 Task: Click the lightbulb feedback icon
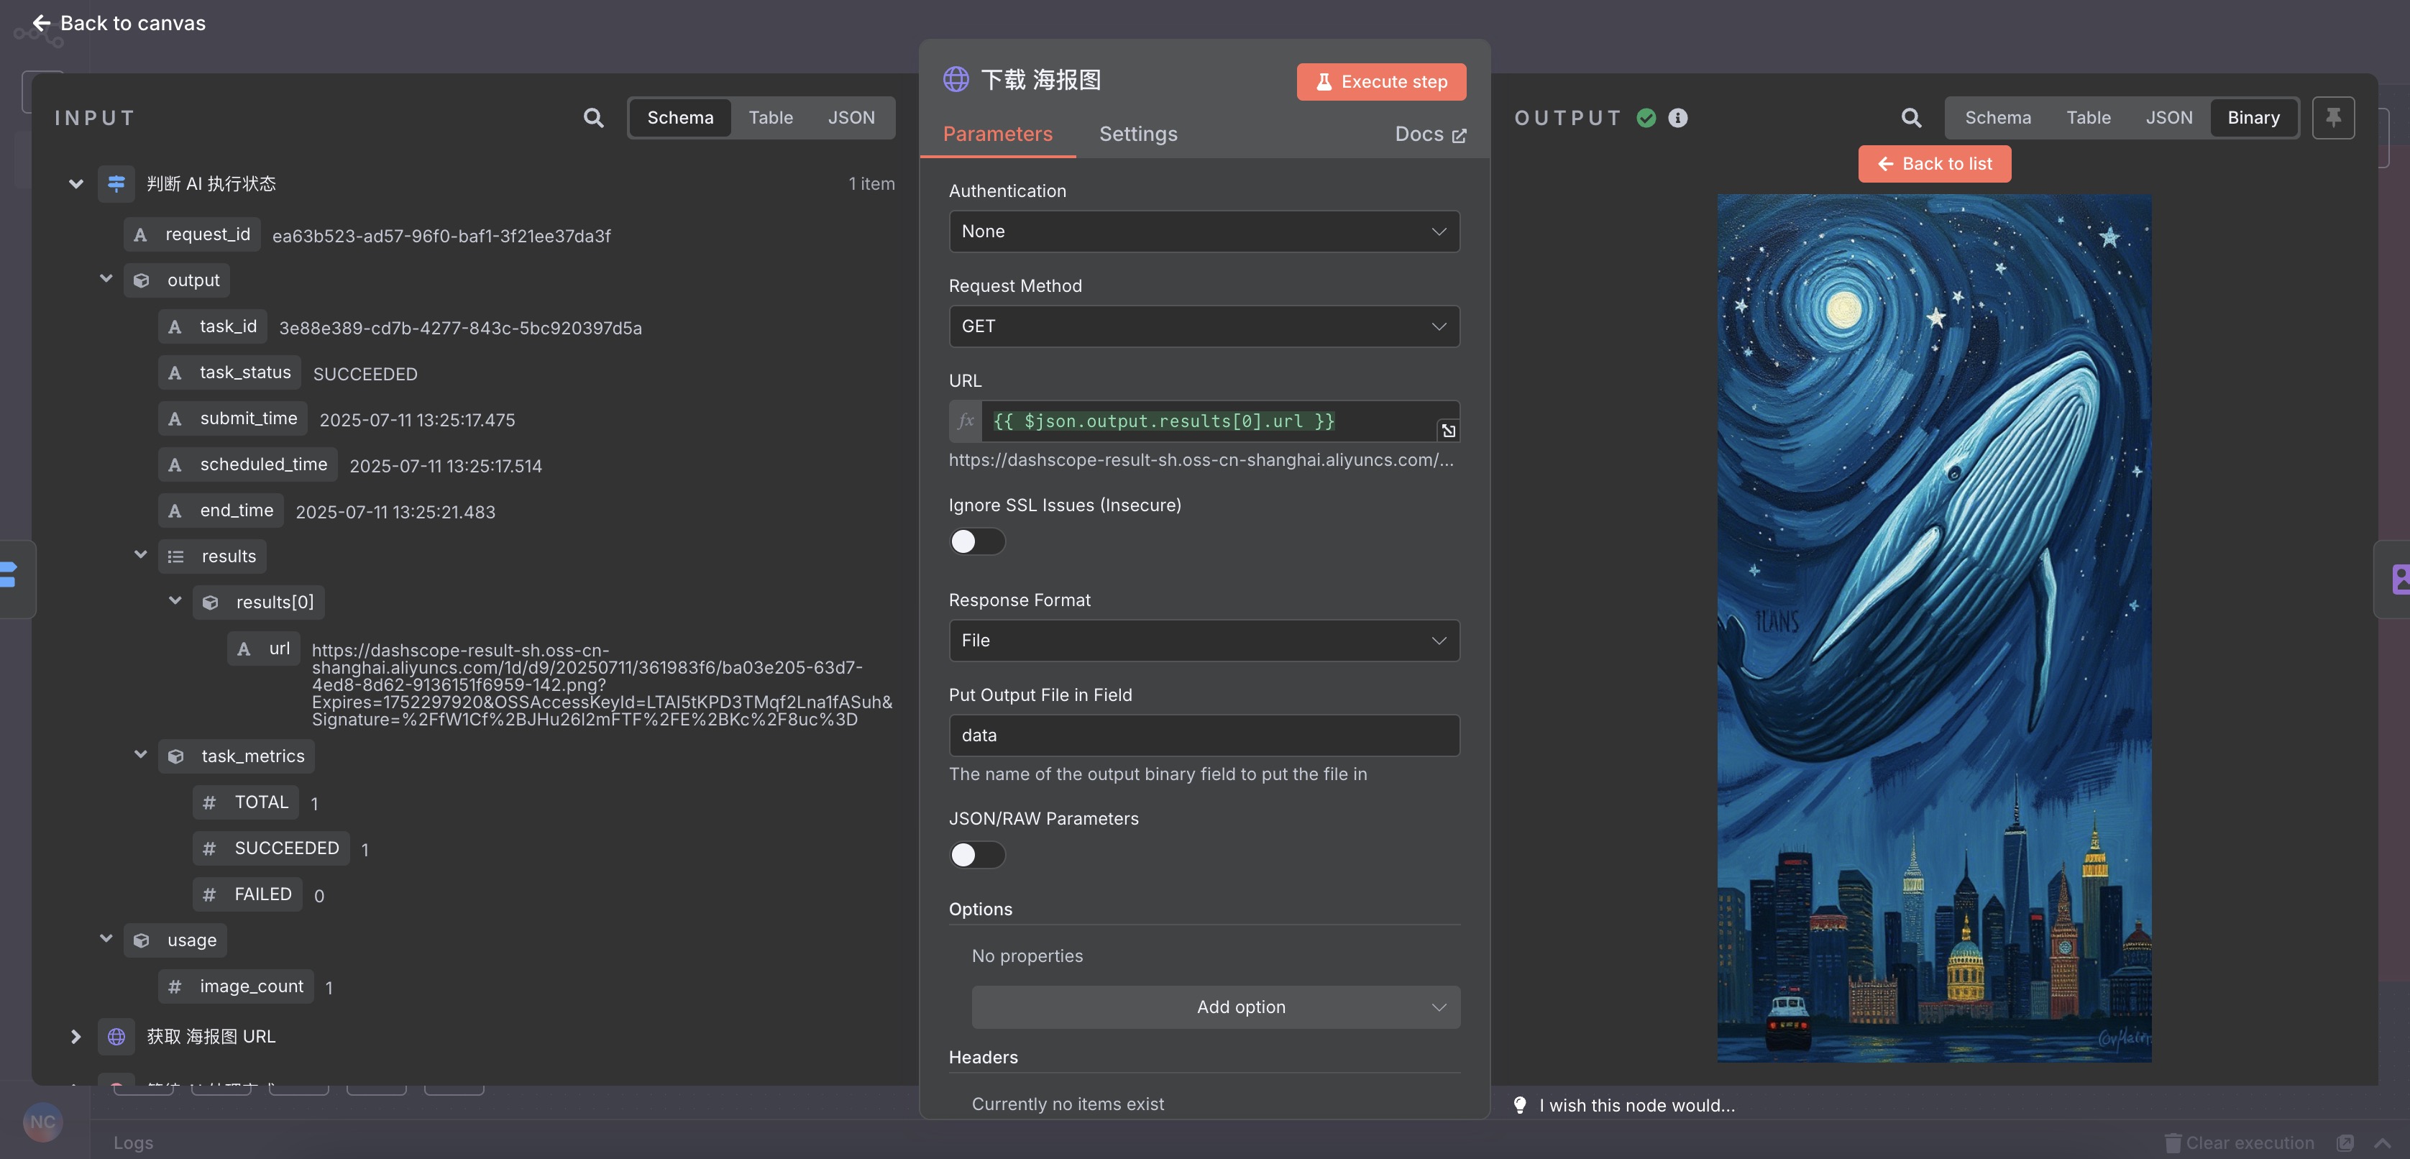[x=1521, y=1105]
